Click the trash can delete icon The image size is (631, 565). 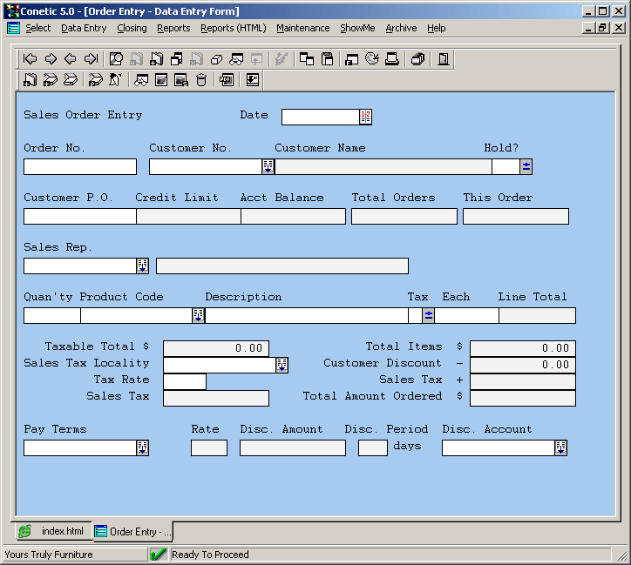(201, 80)
